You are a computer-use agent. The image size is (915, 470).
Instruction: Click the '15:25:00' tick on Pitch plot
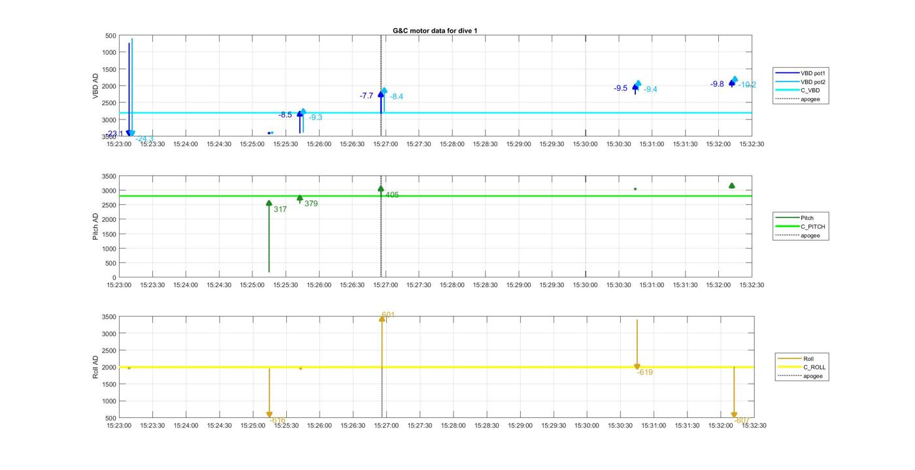[252, 285]
